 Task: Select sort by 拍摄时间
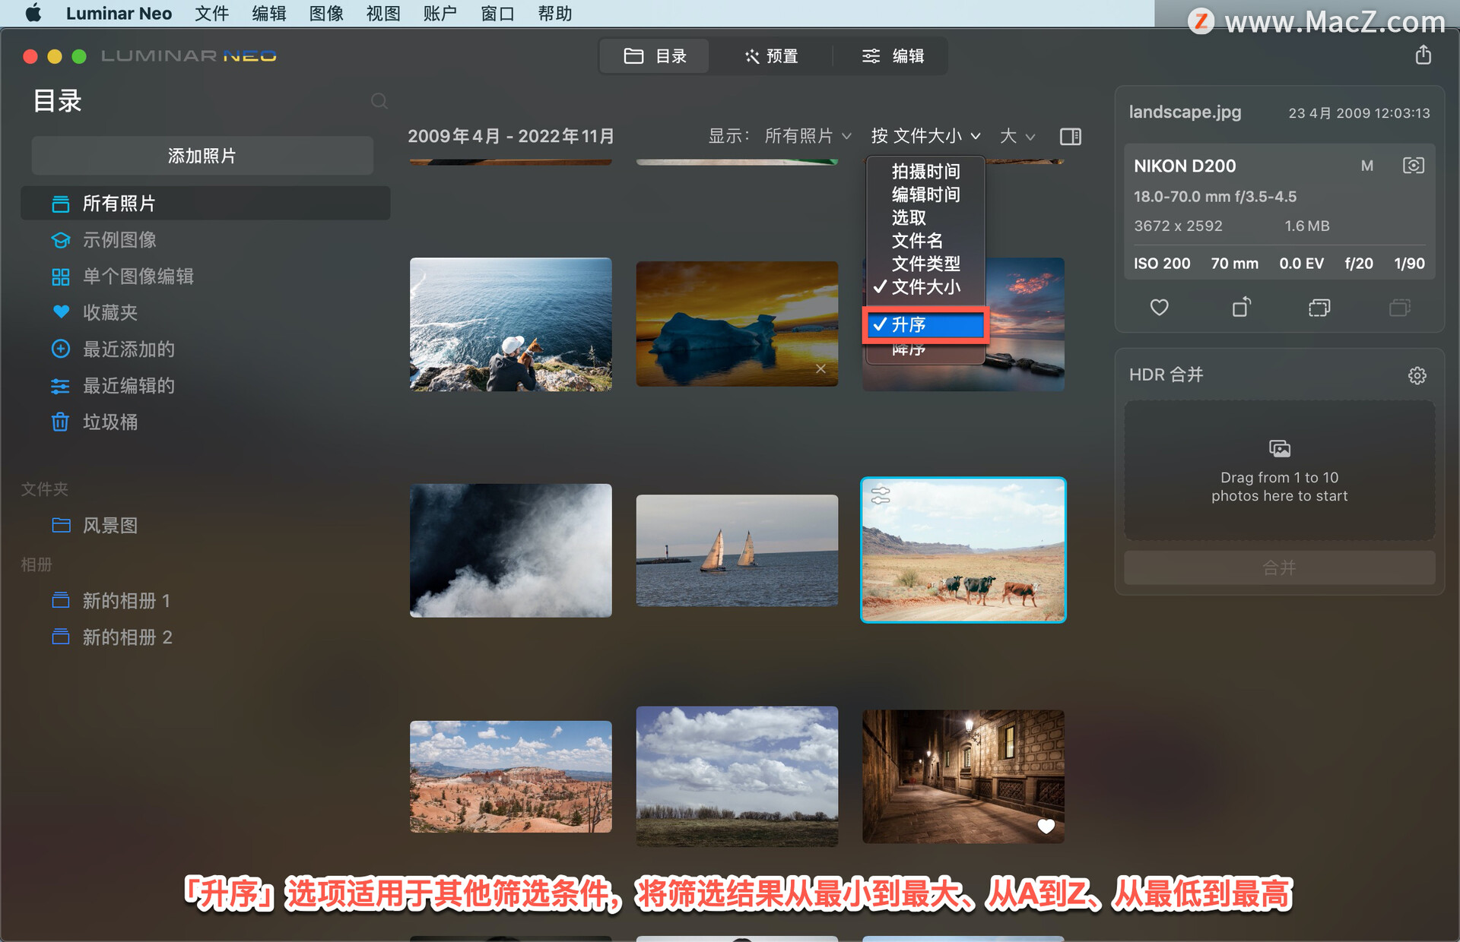(925, 172)
